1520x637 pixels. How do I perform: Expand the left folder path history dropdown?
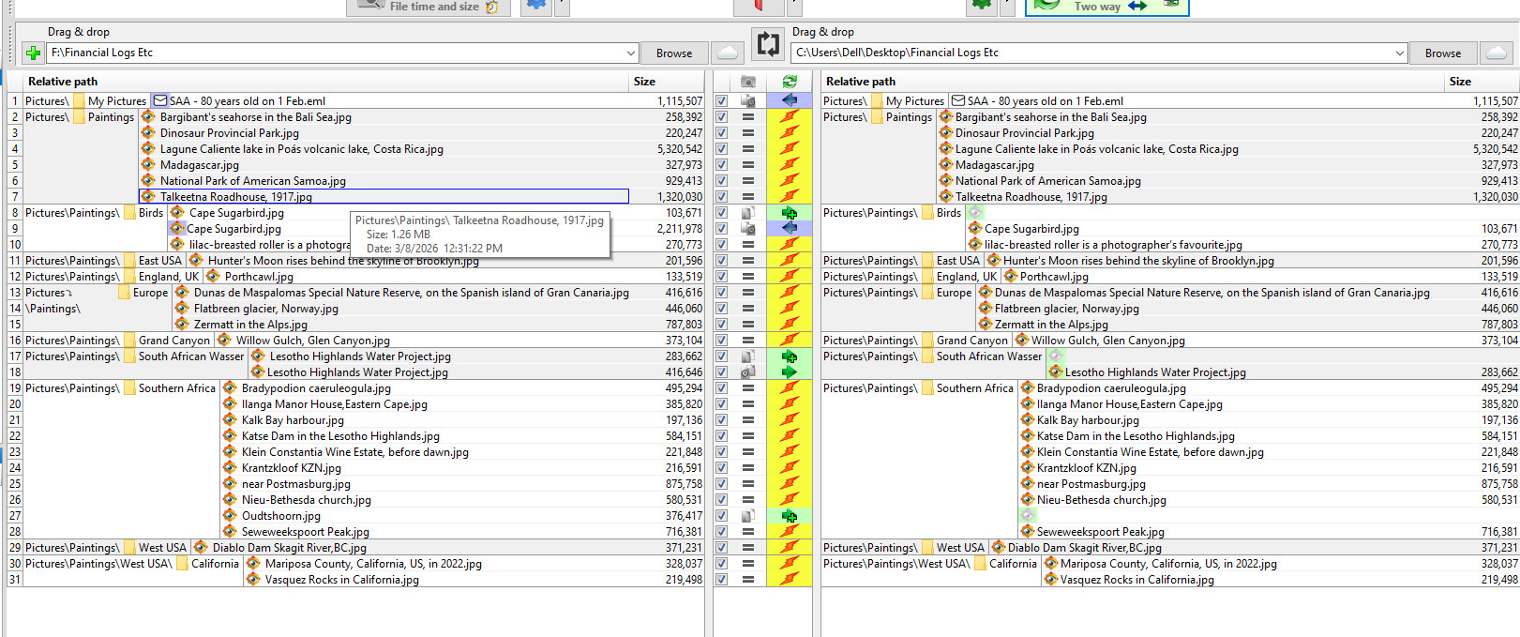coord(631,53)
